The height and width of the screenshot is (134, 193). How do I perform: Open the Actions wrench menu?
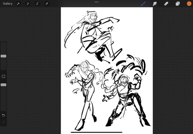point(18,4)
